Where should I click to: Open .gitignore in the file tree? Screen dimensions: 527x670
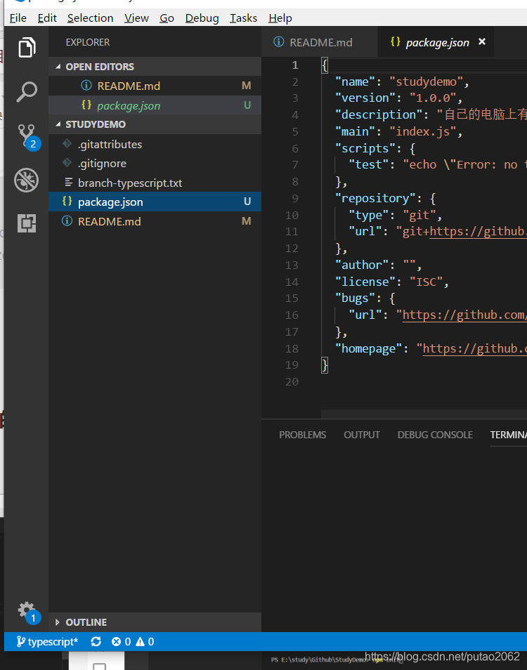pos(155,164)
